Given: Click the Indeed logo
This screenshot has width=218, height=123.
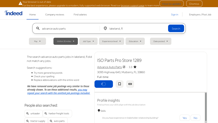Looking at the screenshot, I should pyautogui.click(x=13, y=13).
